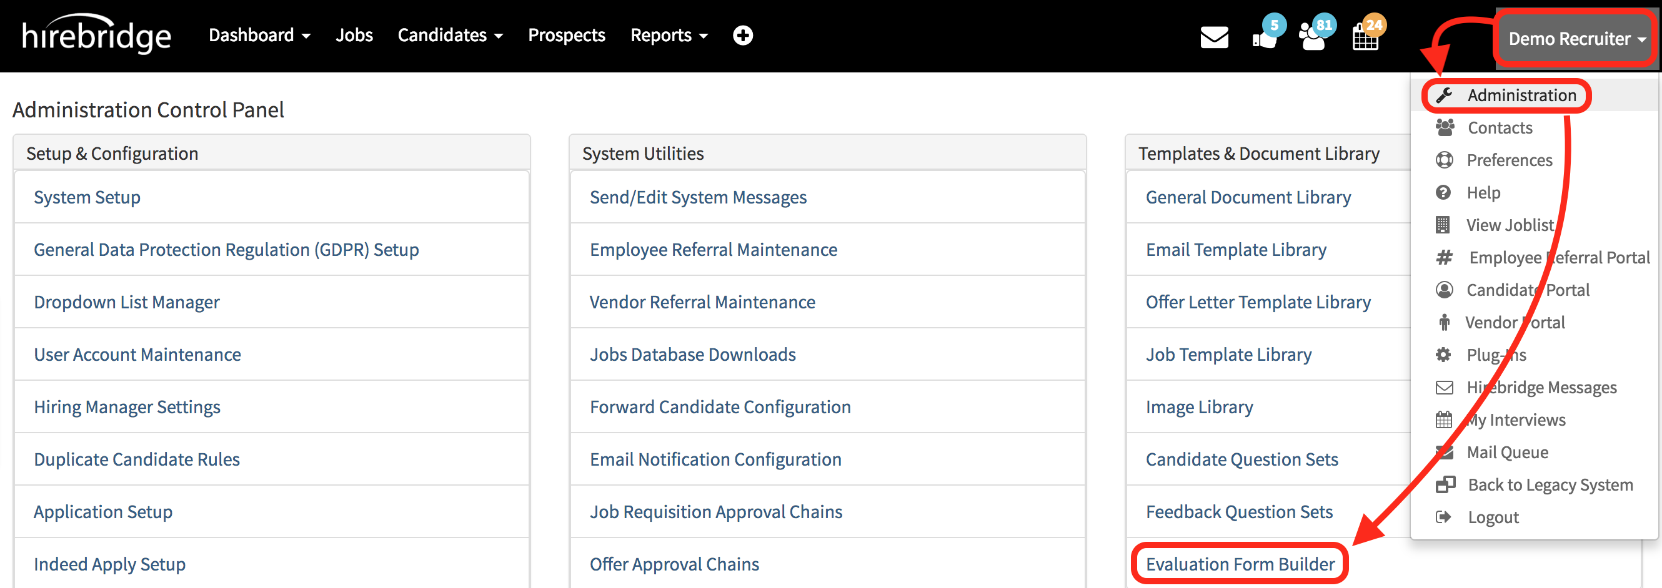Open the Demo Recruiter dropdown

pyautogui.click(x=1575, y=39)
